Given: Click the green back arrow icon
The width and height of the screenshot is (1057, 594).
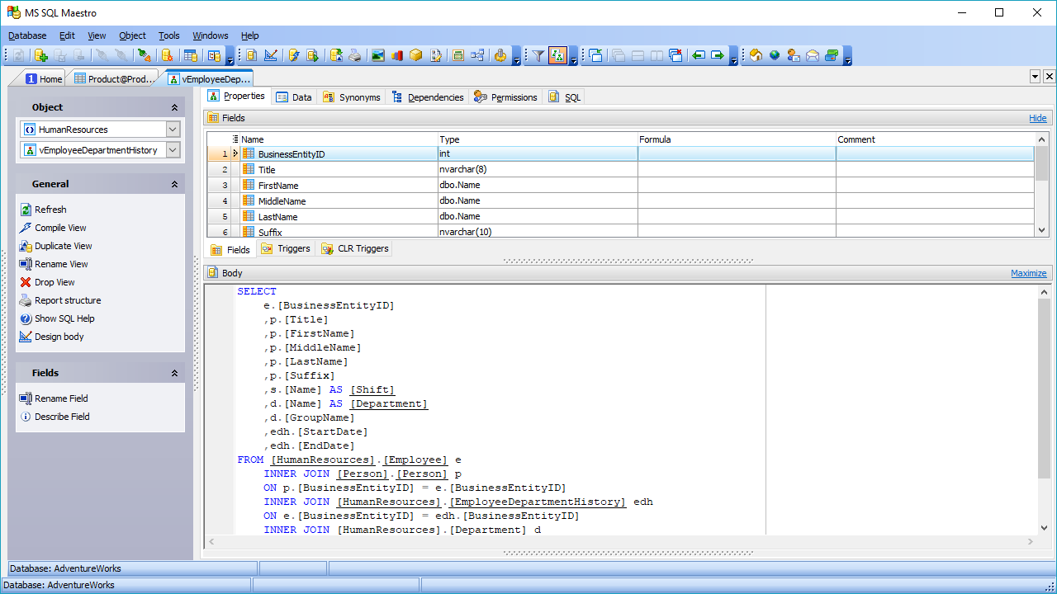Looking at the screenshot, I should tap(699, 55).
